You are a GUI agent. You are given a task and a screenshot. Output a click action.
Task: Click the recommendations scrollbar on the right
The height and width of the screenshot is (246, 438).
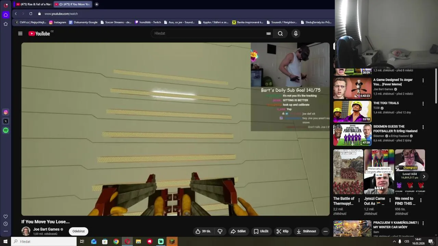click(436, 85)
